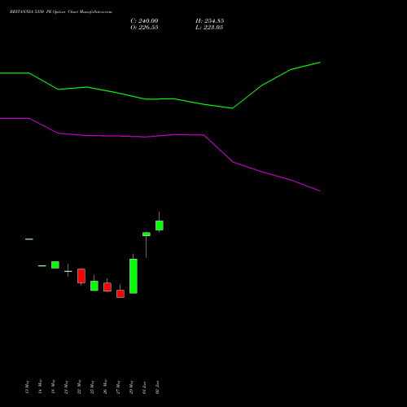This screenshot has width=407, height=407.
Task: Click the red candle for 22 May
Action: [x=81, y=276]
